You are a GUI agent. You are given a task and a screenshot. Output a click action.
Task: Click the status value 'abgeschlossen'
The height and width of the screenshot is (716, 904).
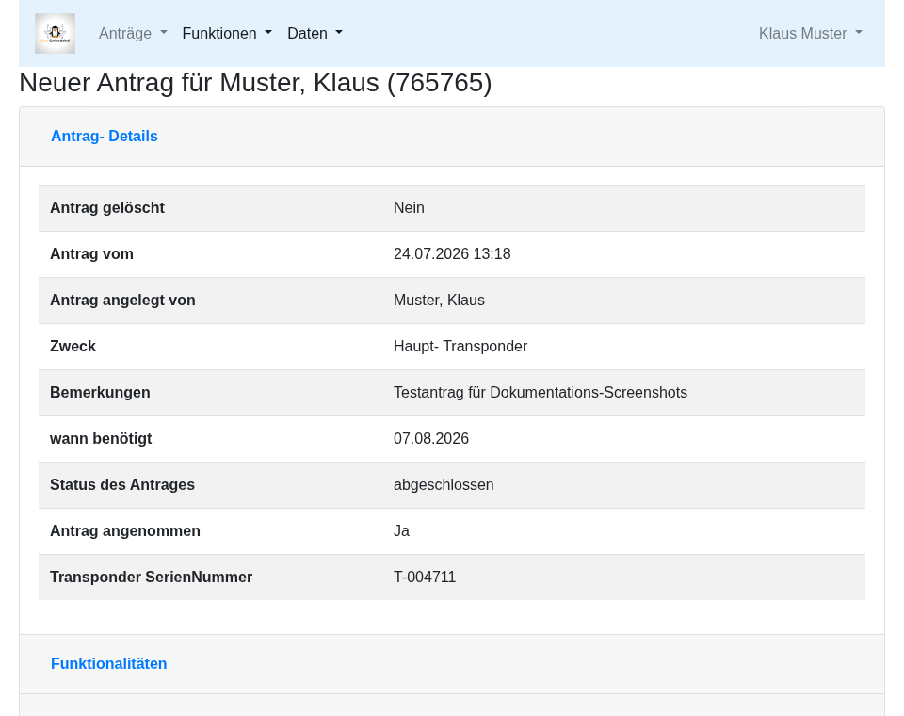click(444, 484)
